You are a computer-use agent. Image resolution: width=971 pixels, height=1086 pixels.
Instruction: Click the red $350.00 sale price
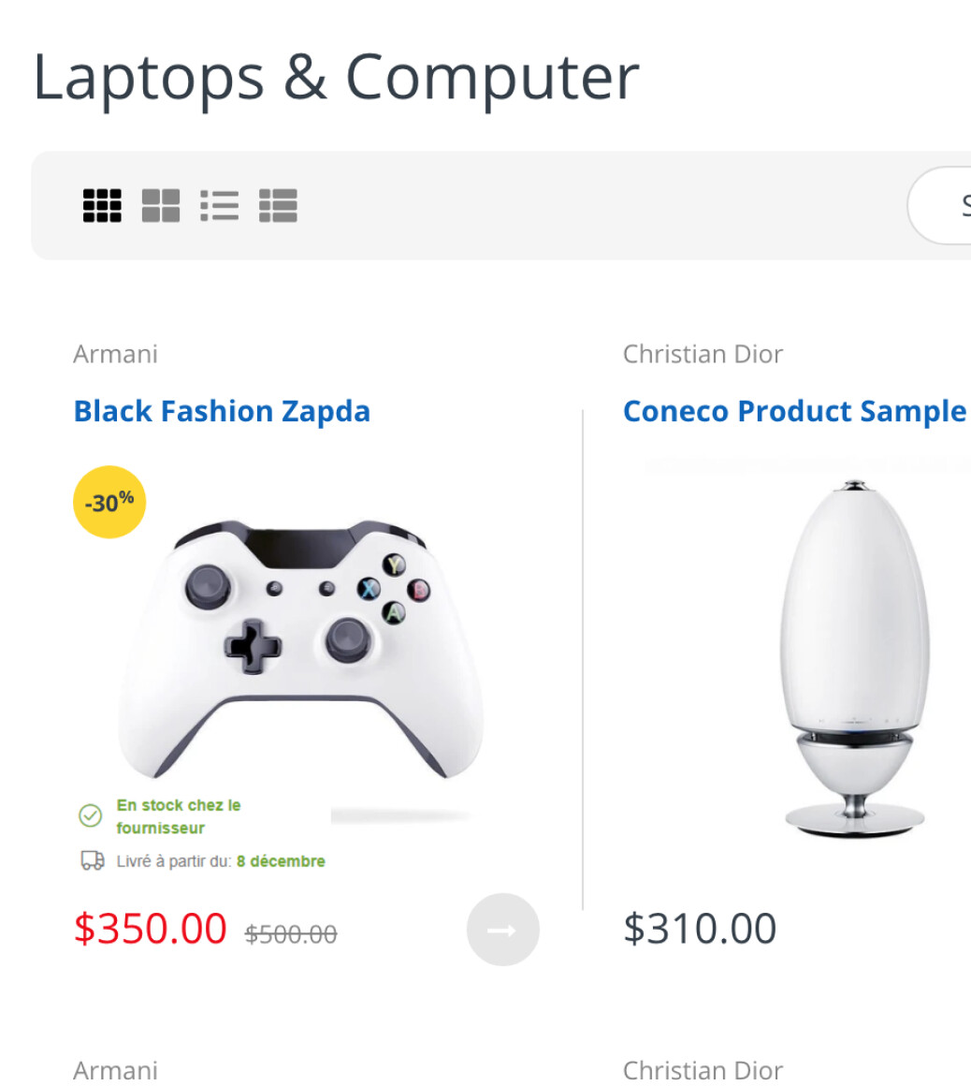point(151,929)
